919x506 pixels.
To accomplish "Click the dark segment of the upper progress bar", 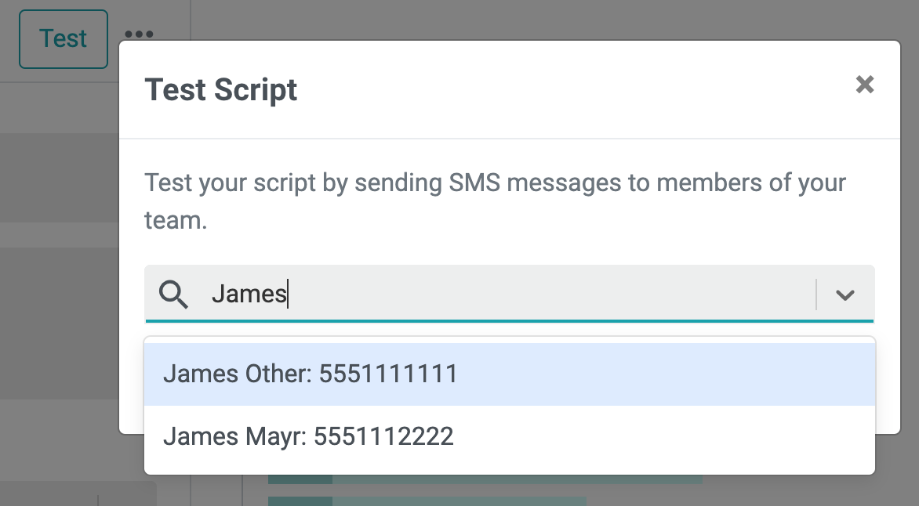I will [x=300, y=479].
